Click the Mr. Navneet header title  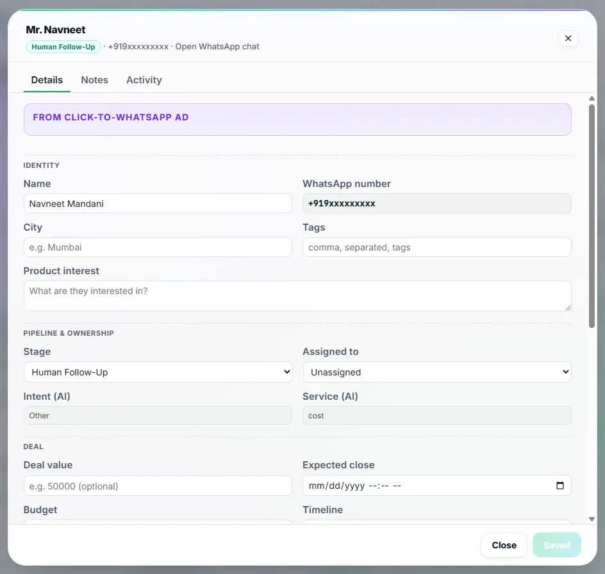click(56, 29)
